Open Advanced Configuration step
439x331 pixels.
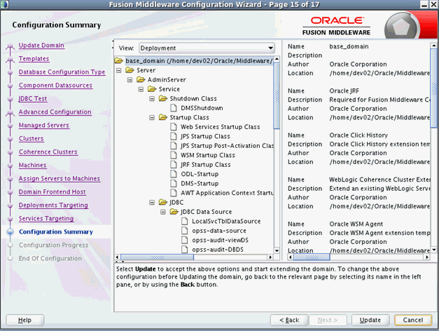click(x=55, y=112)
